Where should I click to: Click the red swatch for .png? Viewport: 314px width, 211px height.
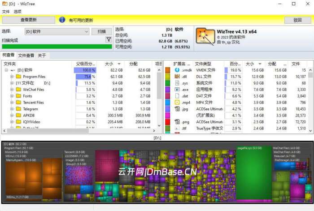168,122
